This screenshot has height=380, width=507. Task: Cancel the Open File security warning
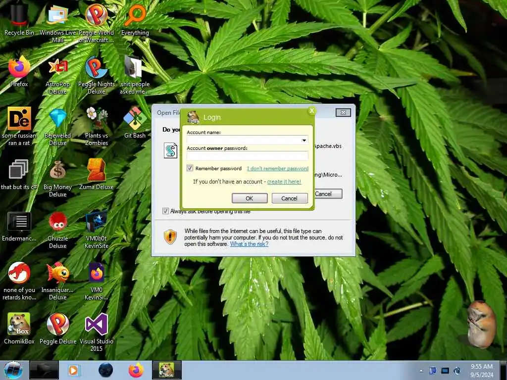328,194
